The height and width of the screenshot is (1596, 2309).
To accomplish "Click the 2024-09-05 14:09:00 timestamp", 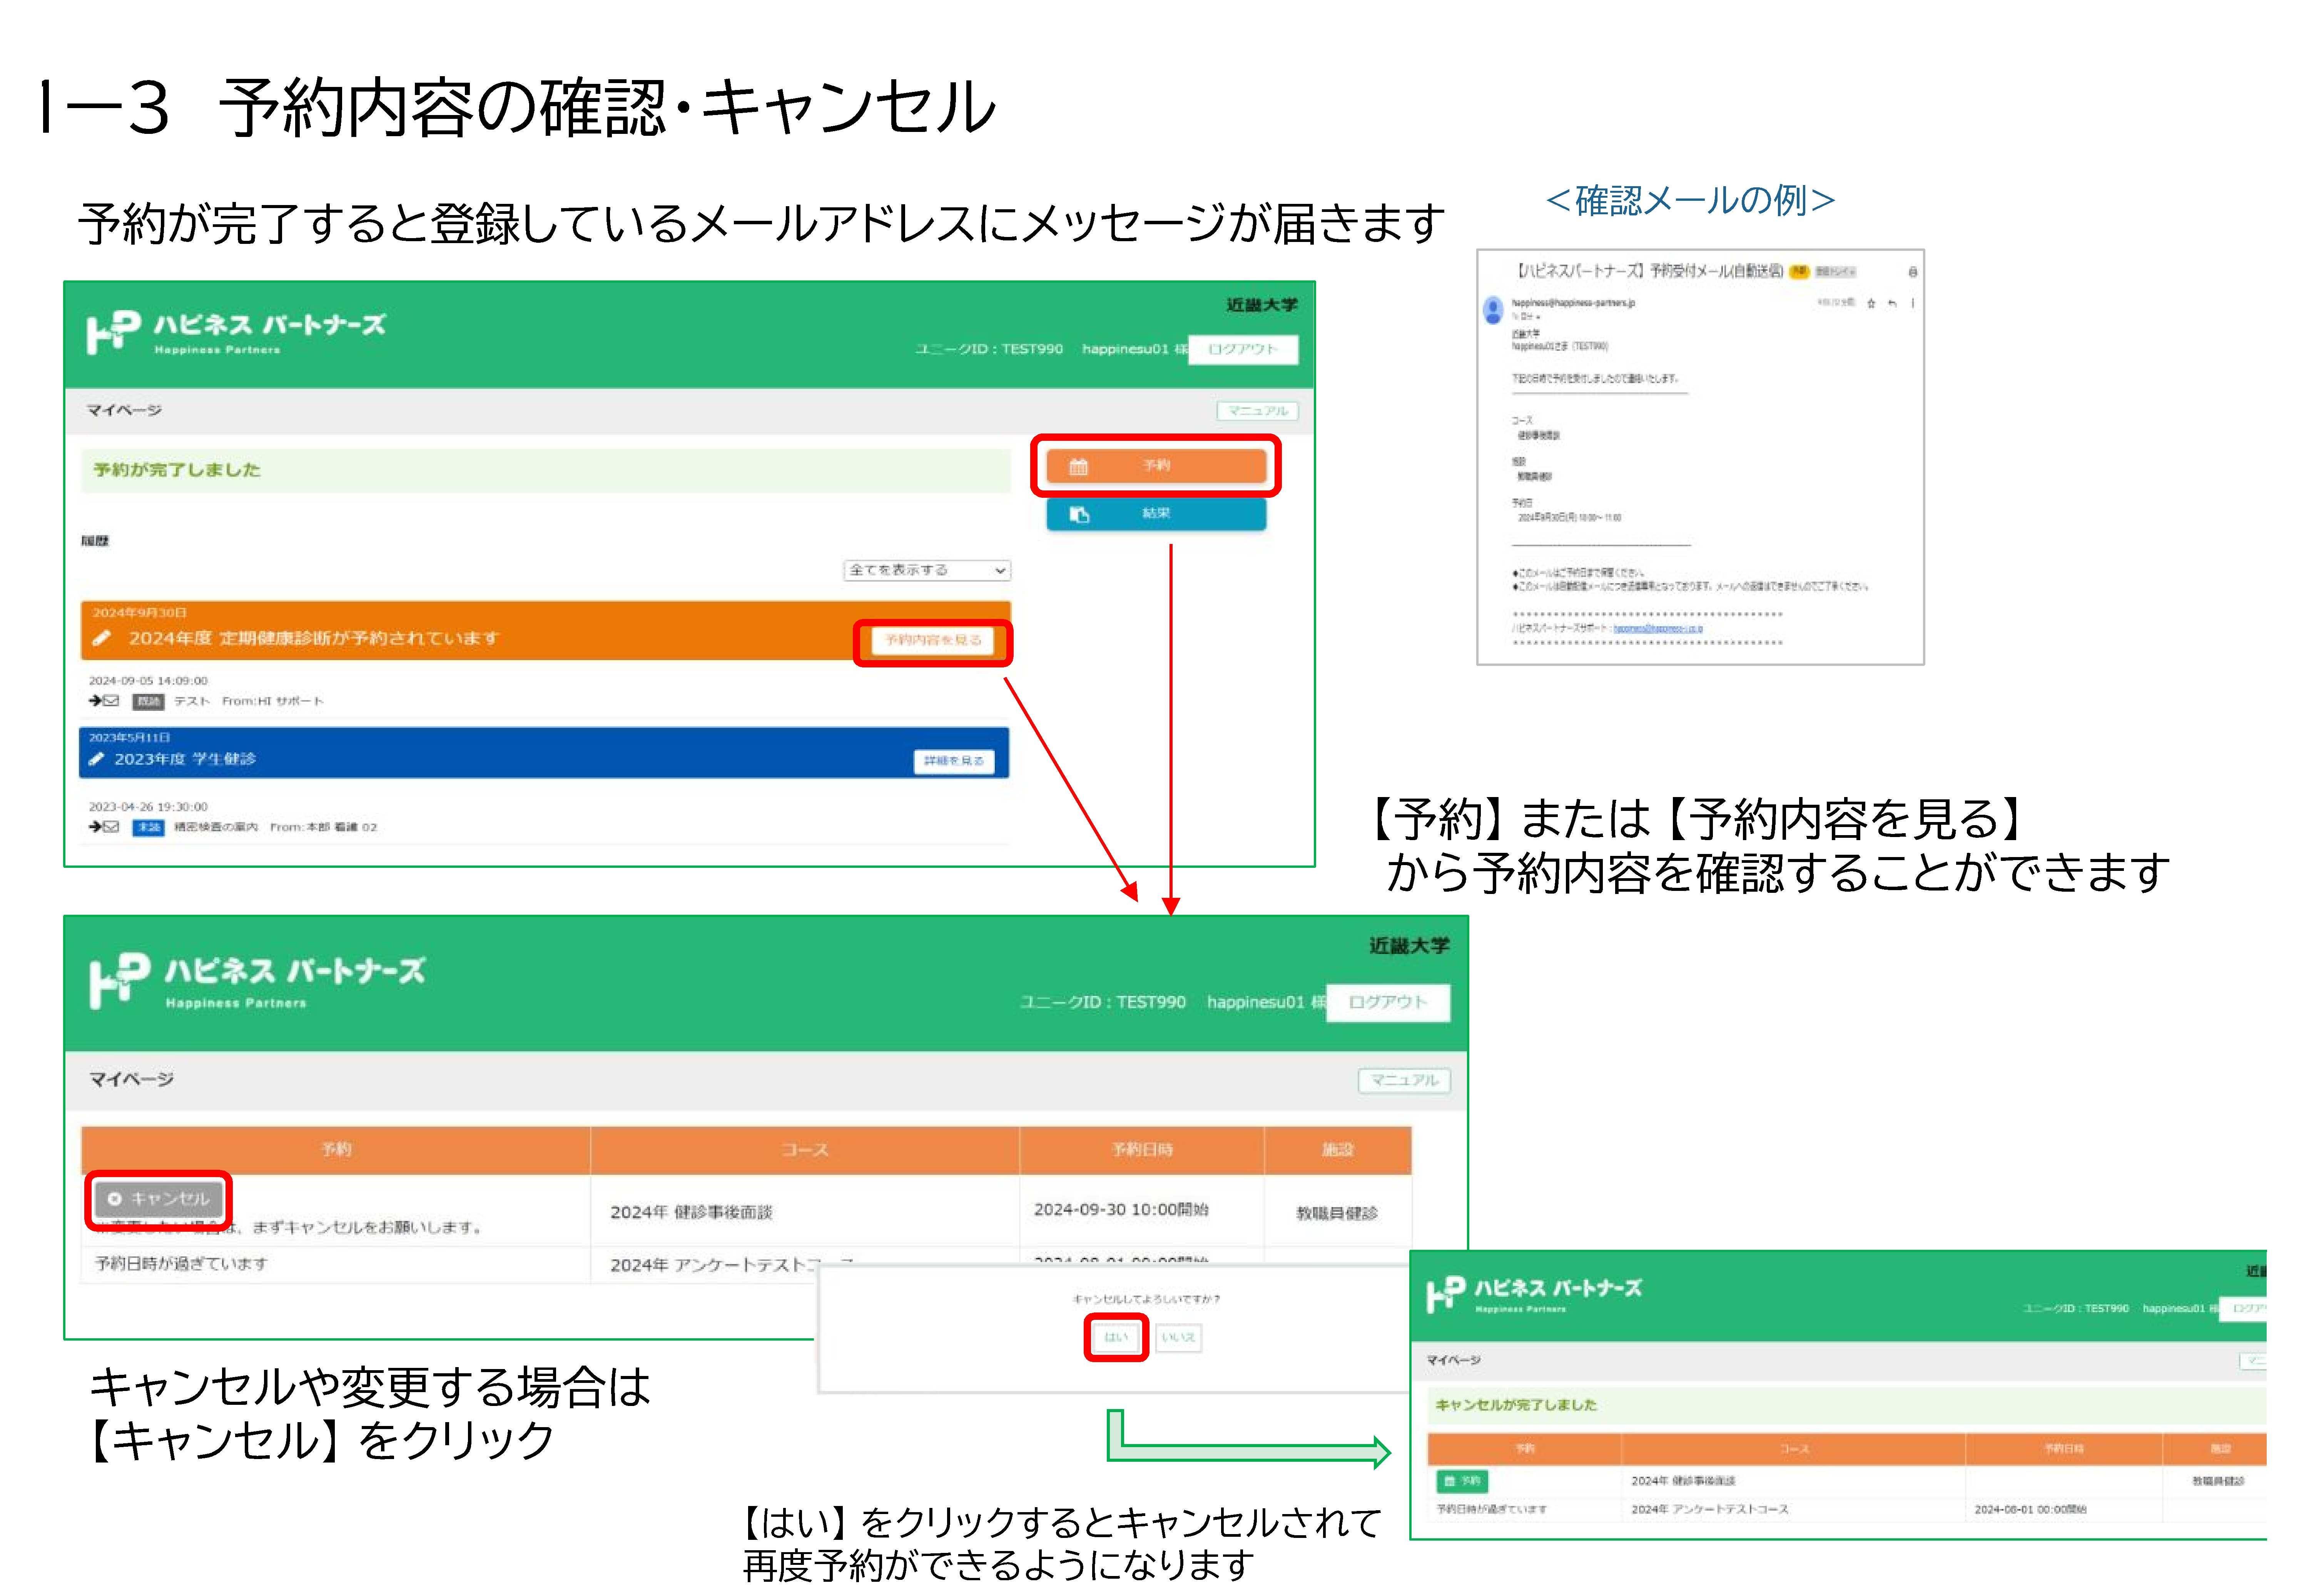I will tap(148, 681).
